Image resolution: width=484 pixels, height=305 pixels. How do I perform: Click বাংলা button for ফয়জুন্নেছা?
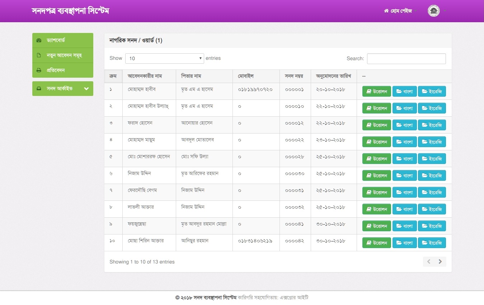click(x=405, y=226)
